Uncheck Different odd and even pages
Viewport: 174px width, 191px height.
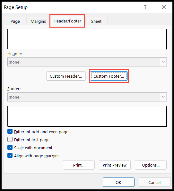coord(10,132)
